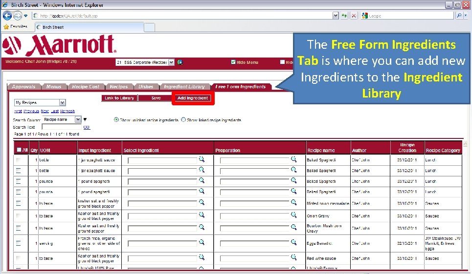Search Select Ingredient in Eggs Benedict row
This screenshot has width=472, height=274.
tap(202, 242)
